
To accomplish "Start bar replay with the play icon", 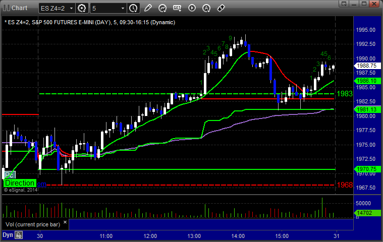I will tap(192, 8).
